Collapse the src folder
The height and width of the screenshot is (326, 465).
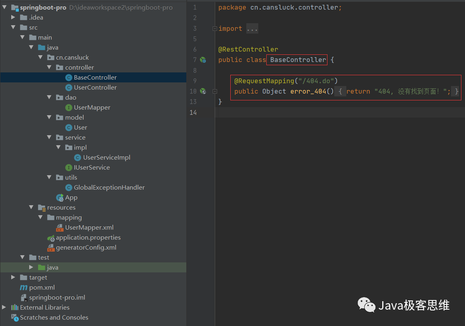13,27
